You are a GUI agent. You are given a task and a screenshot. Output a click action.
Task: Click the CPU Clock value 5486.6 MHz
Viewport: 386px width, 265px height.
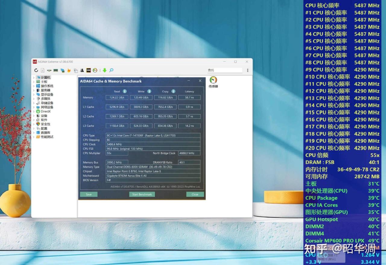(153, 144)
